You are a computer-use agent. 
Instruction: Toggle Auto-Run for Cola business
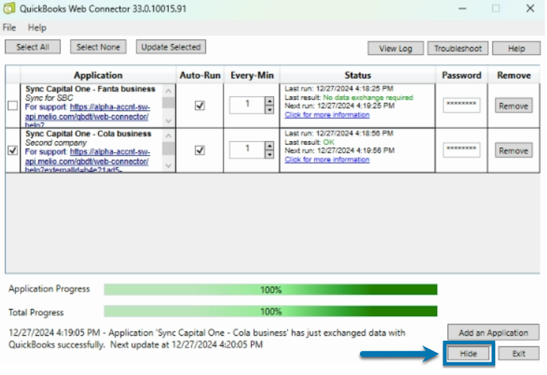point(200,150)
